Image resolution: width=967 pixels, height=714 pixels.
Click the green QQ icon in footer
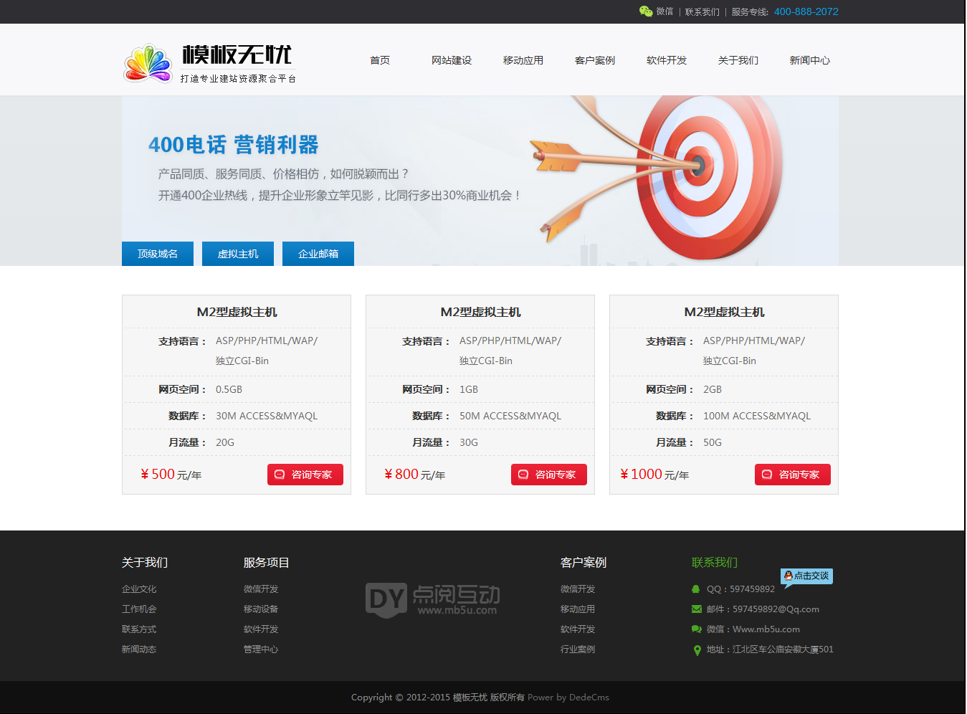[x=695, y=589]
